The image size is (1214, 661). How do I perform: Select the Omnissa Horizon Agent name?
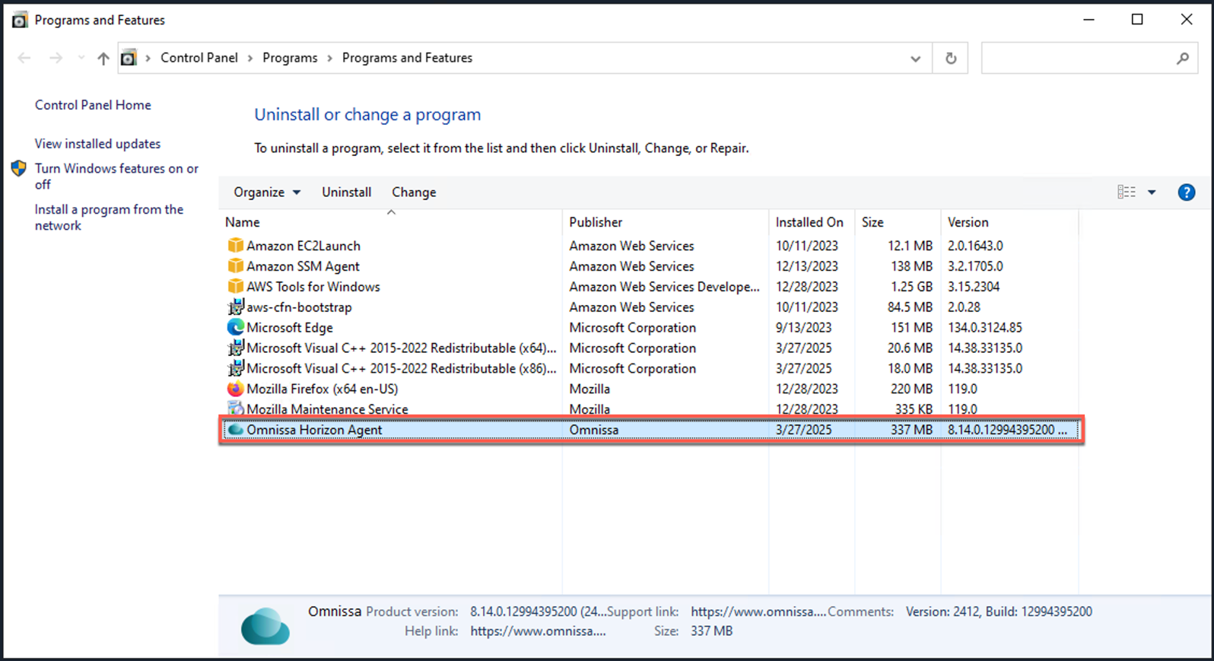[x=314, y=430]
